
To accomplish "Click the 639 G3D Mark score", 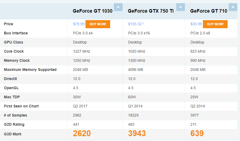I will point(197,133).
